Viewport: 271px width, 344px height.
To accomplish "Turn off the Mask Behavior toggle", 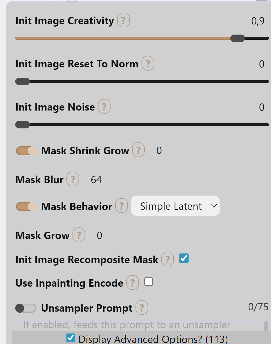I will pyautogui.click(x=26, y=207).
